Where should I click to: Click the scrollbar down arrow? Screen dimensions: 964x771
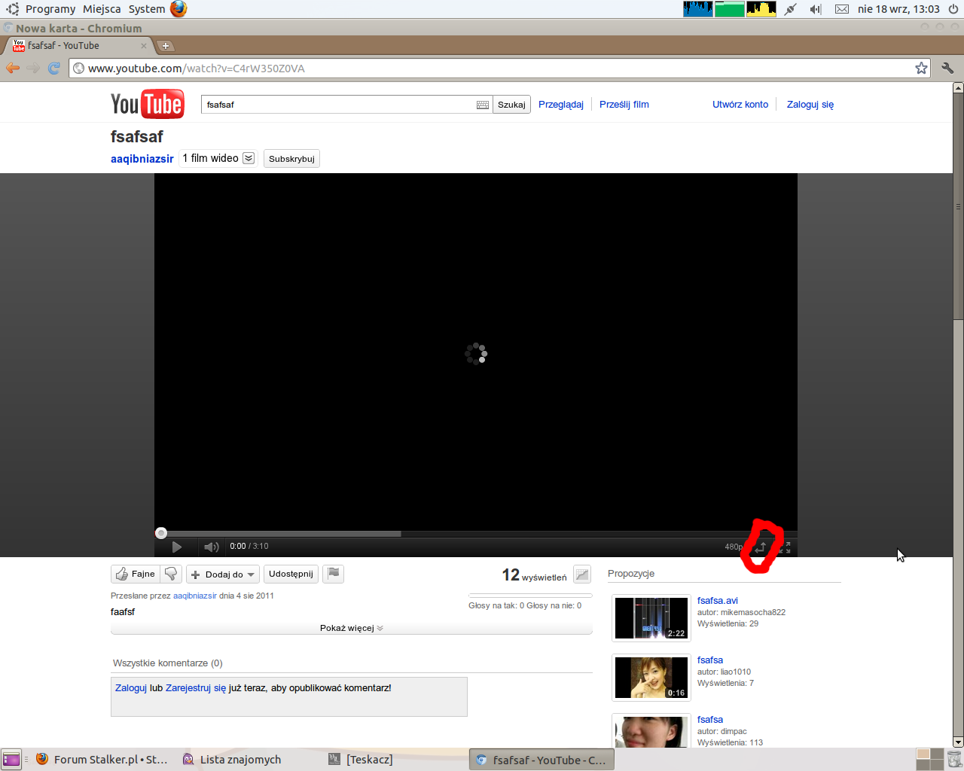(x=958, y=742)
